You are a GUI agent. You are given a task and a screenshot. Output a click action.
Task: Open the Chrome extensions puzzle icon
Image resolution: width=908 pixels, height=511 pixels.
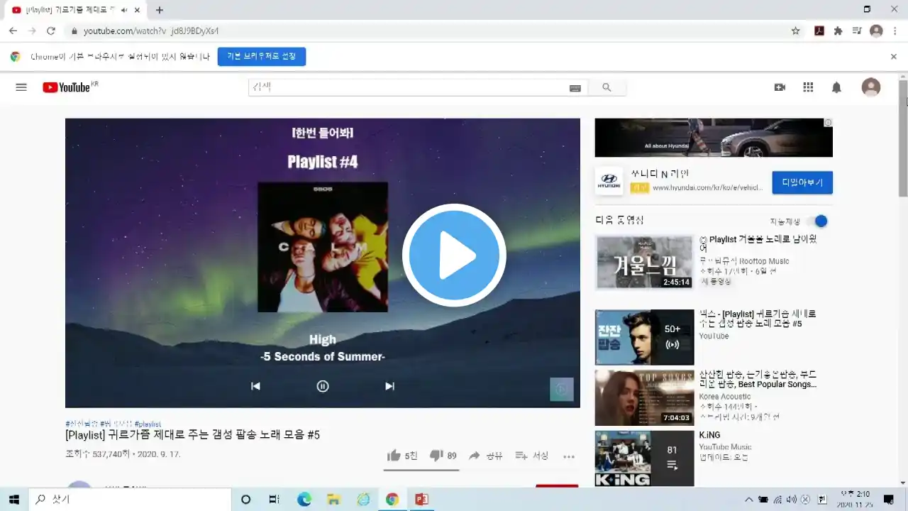point(838,31)
